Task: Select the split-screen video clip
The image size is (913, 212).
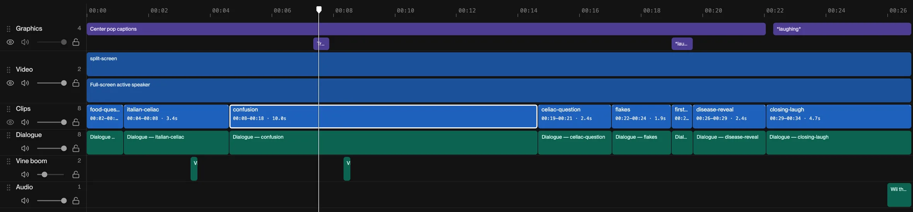Action: click(499, 64)
